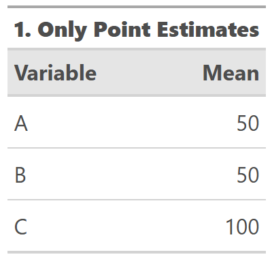Select the 'Variable' column header
272x259 pixels.
(x=56, y=73)
